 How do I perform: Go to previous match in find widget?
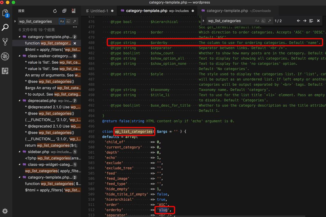tap(298, 21)
